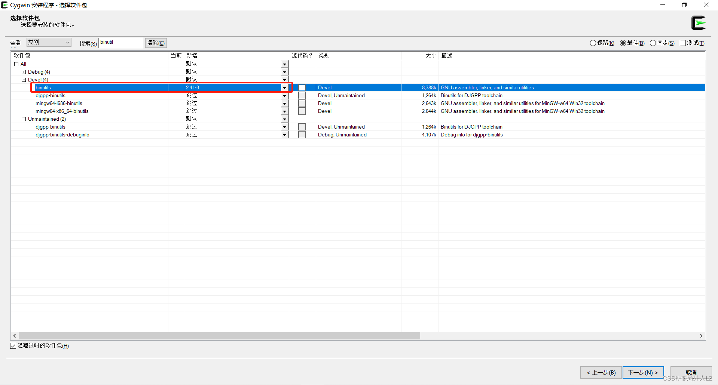
Task: Collapse the All tree node
Action: tap(16, 64)
